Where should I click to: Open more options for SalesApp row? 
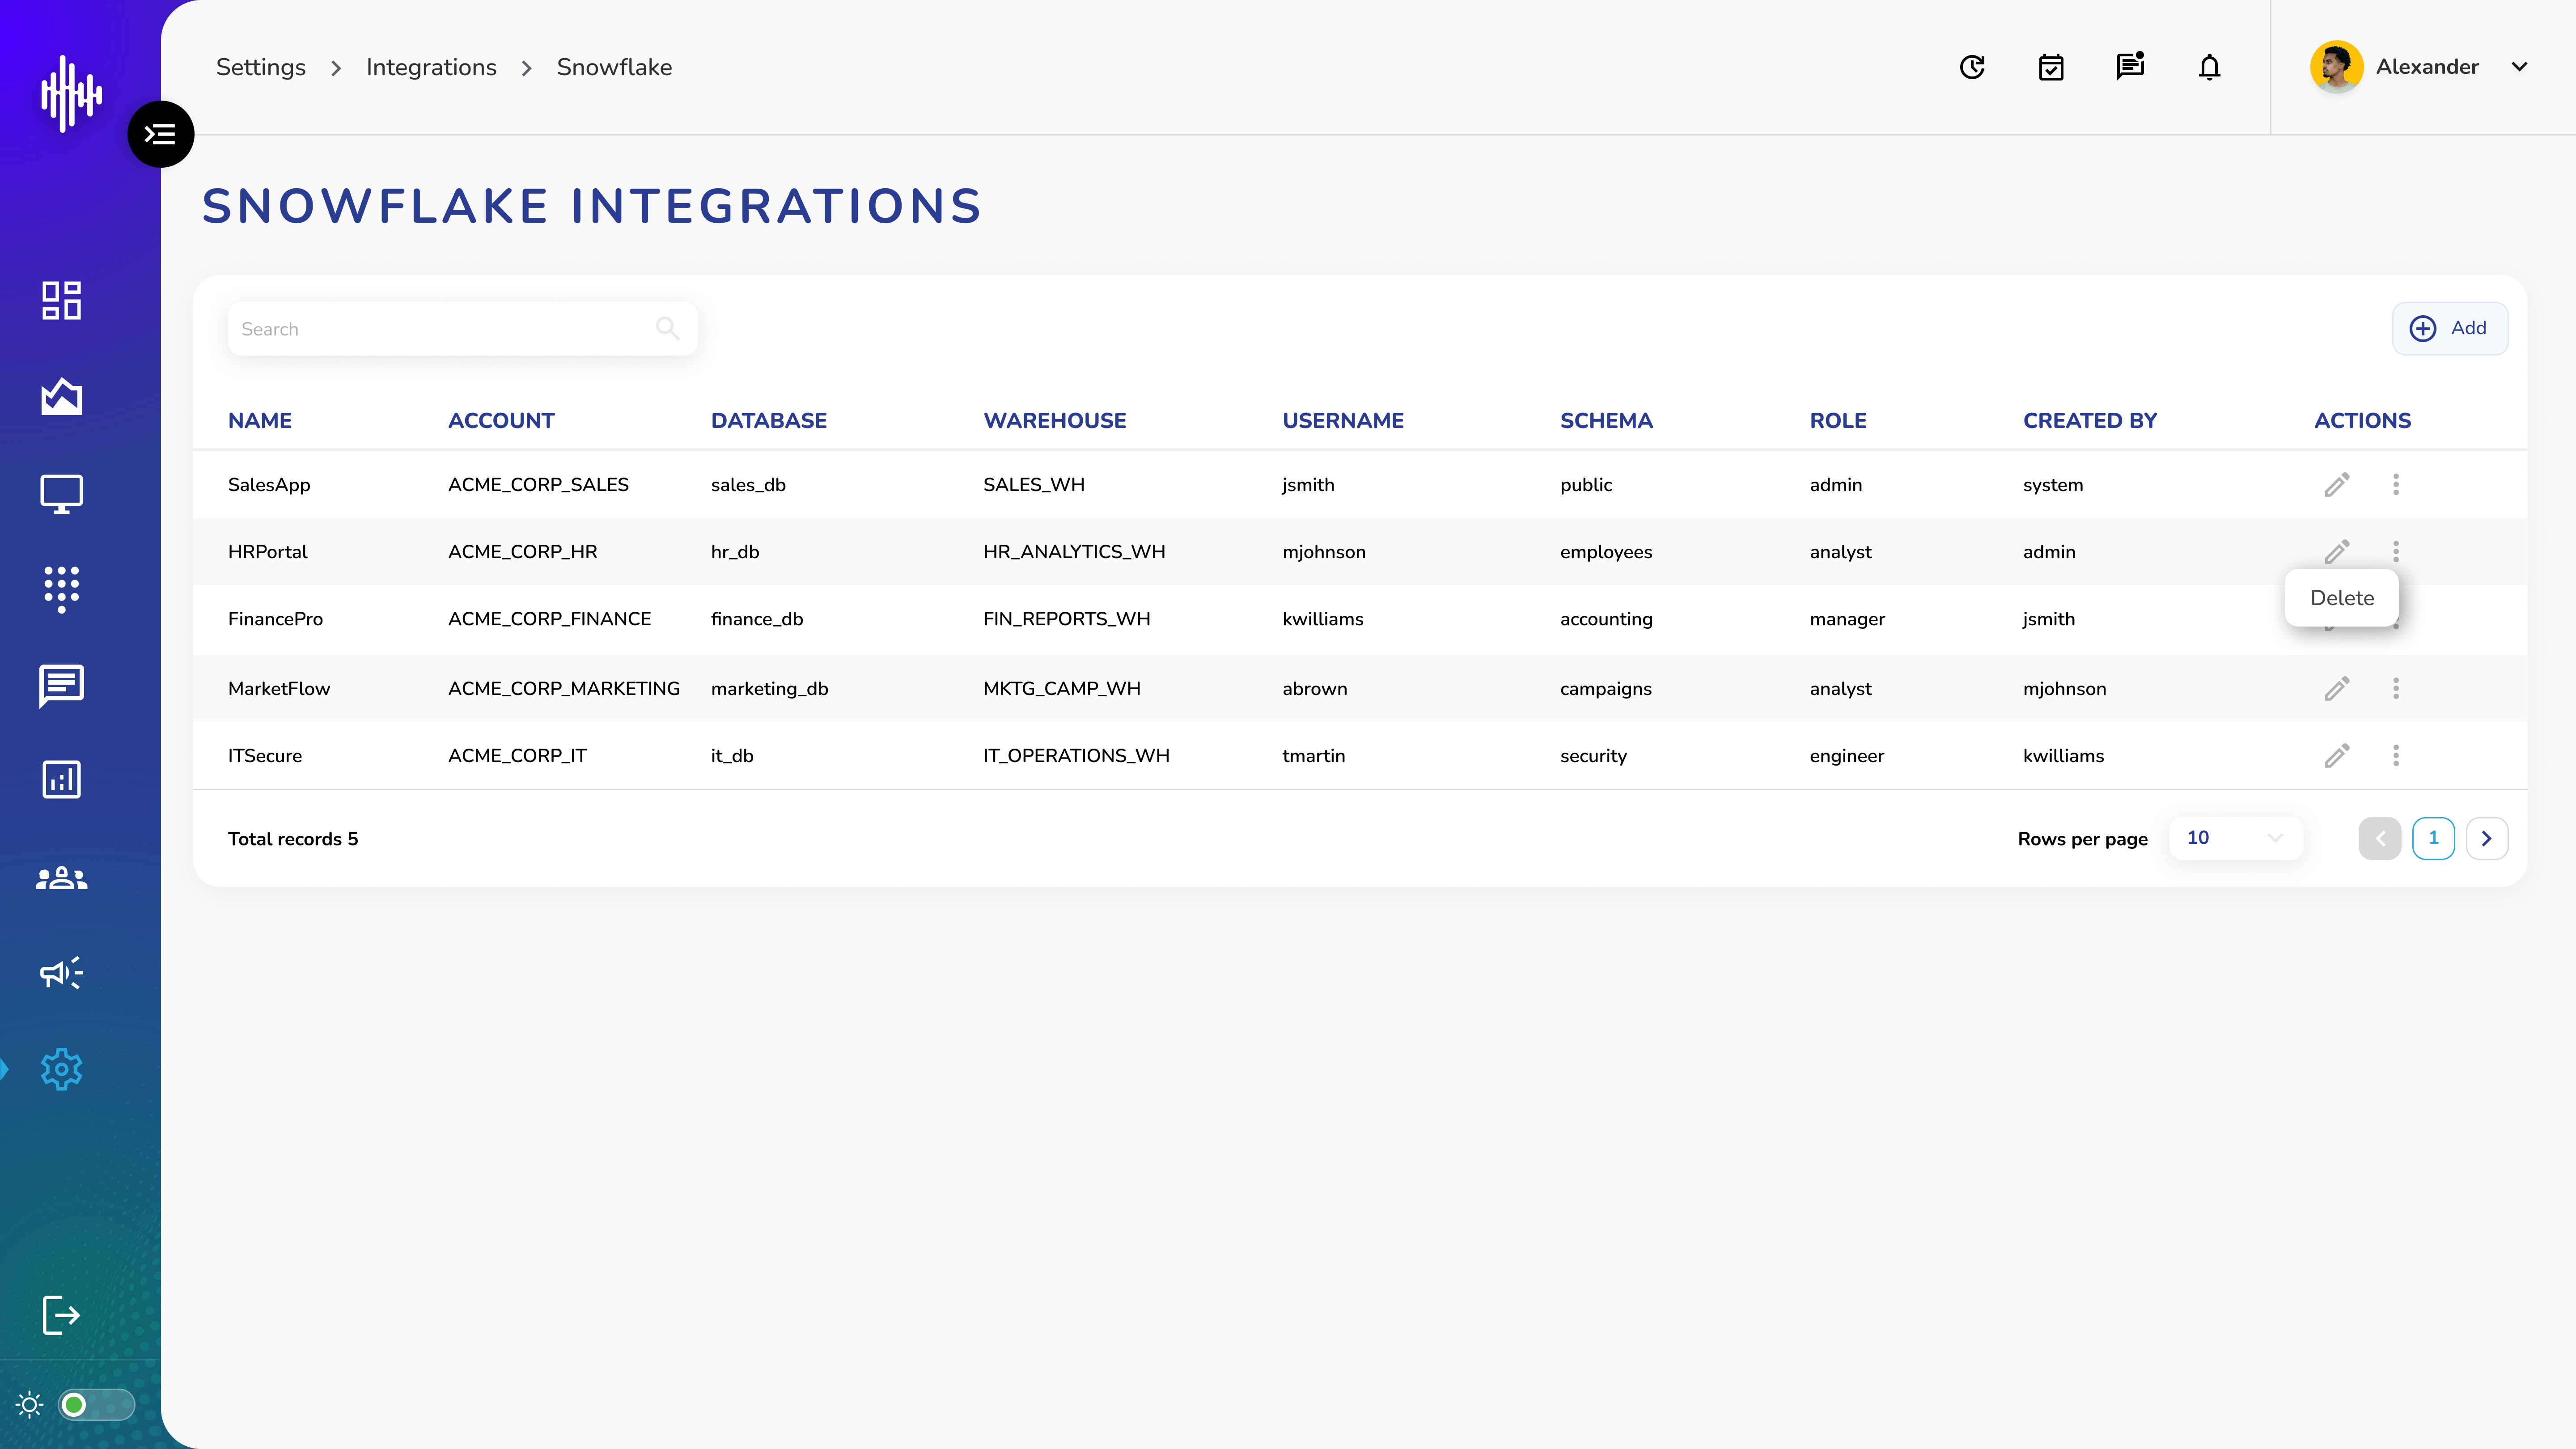(x=2396, y=485)
